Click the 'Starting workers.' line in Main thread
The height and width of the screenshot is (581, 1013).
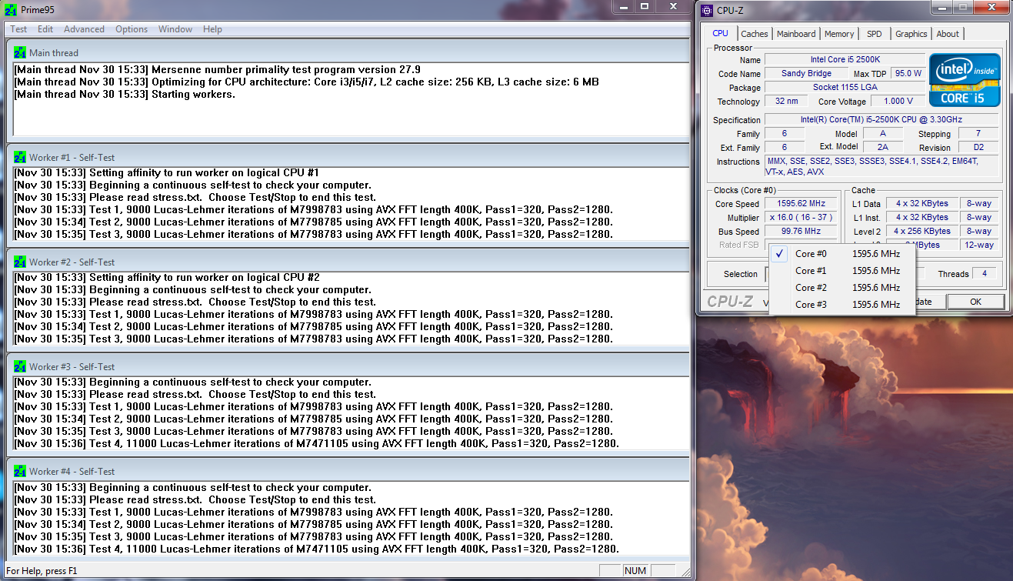[x=125, y=95]
